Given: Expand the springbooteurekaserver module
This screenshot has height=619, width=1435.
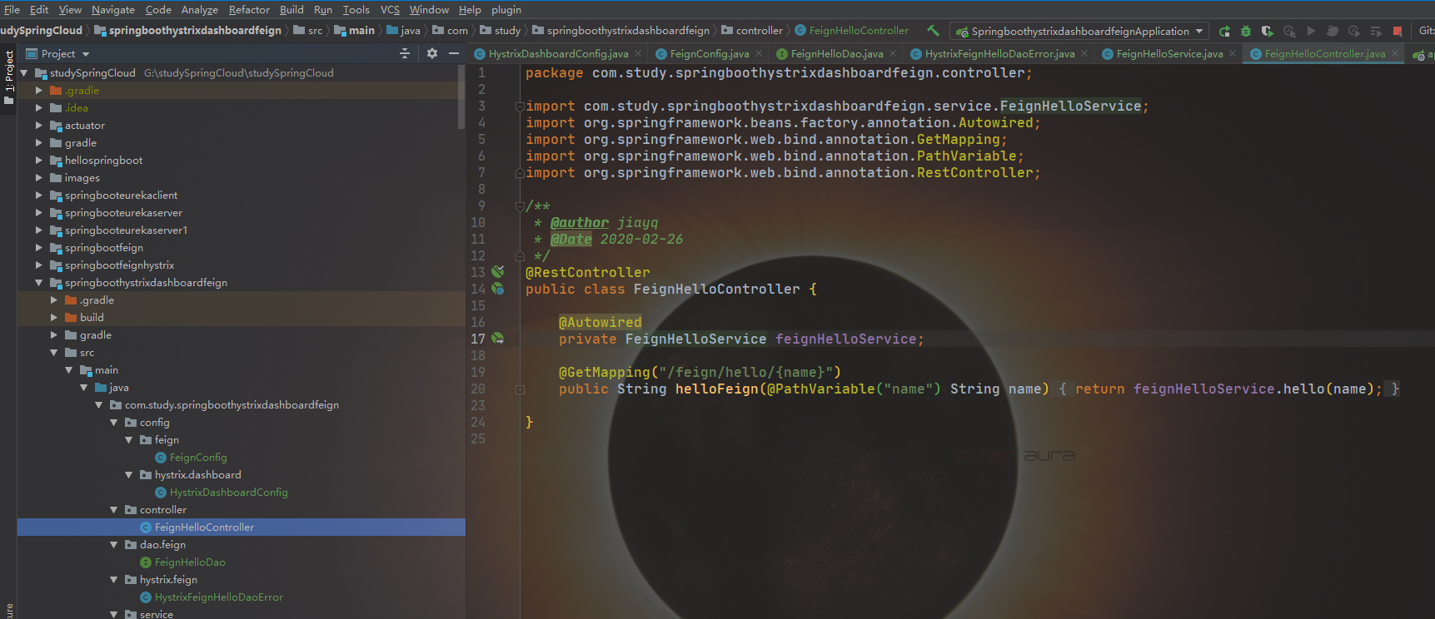Looking at the screenshot, I should [39, 213].
